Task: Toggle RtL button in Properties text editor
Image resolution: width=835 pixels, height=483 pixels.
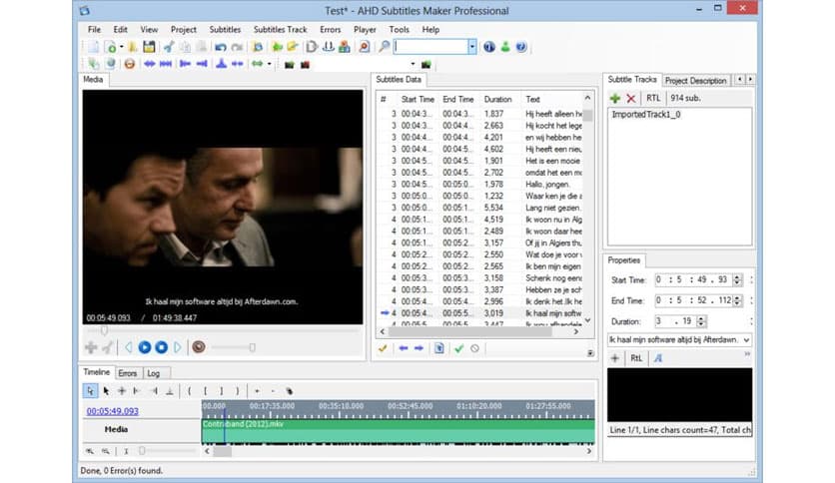Action: click(x=636, y=358)
